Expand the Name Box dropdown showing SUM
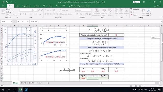The image size is (163, 92). tap(11, 21)
